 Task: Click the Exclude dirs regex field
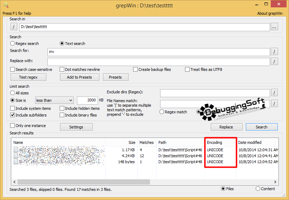pos(215,93)
